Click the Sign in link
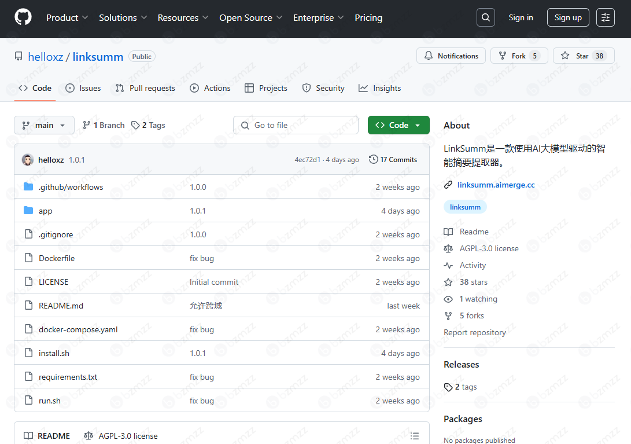The height and width of the screenshot is (444, 631). (521, 18)
